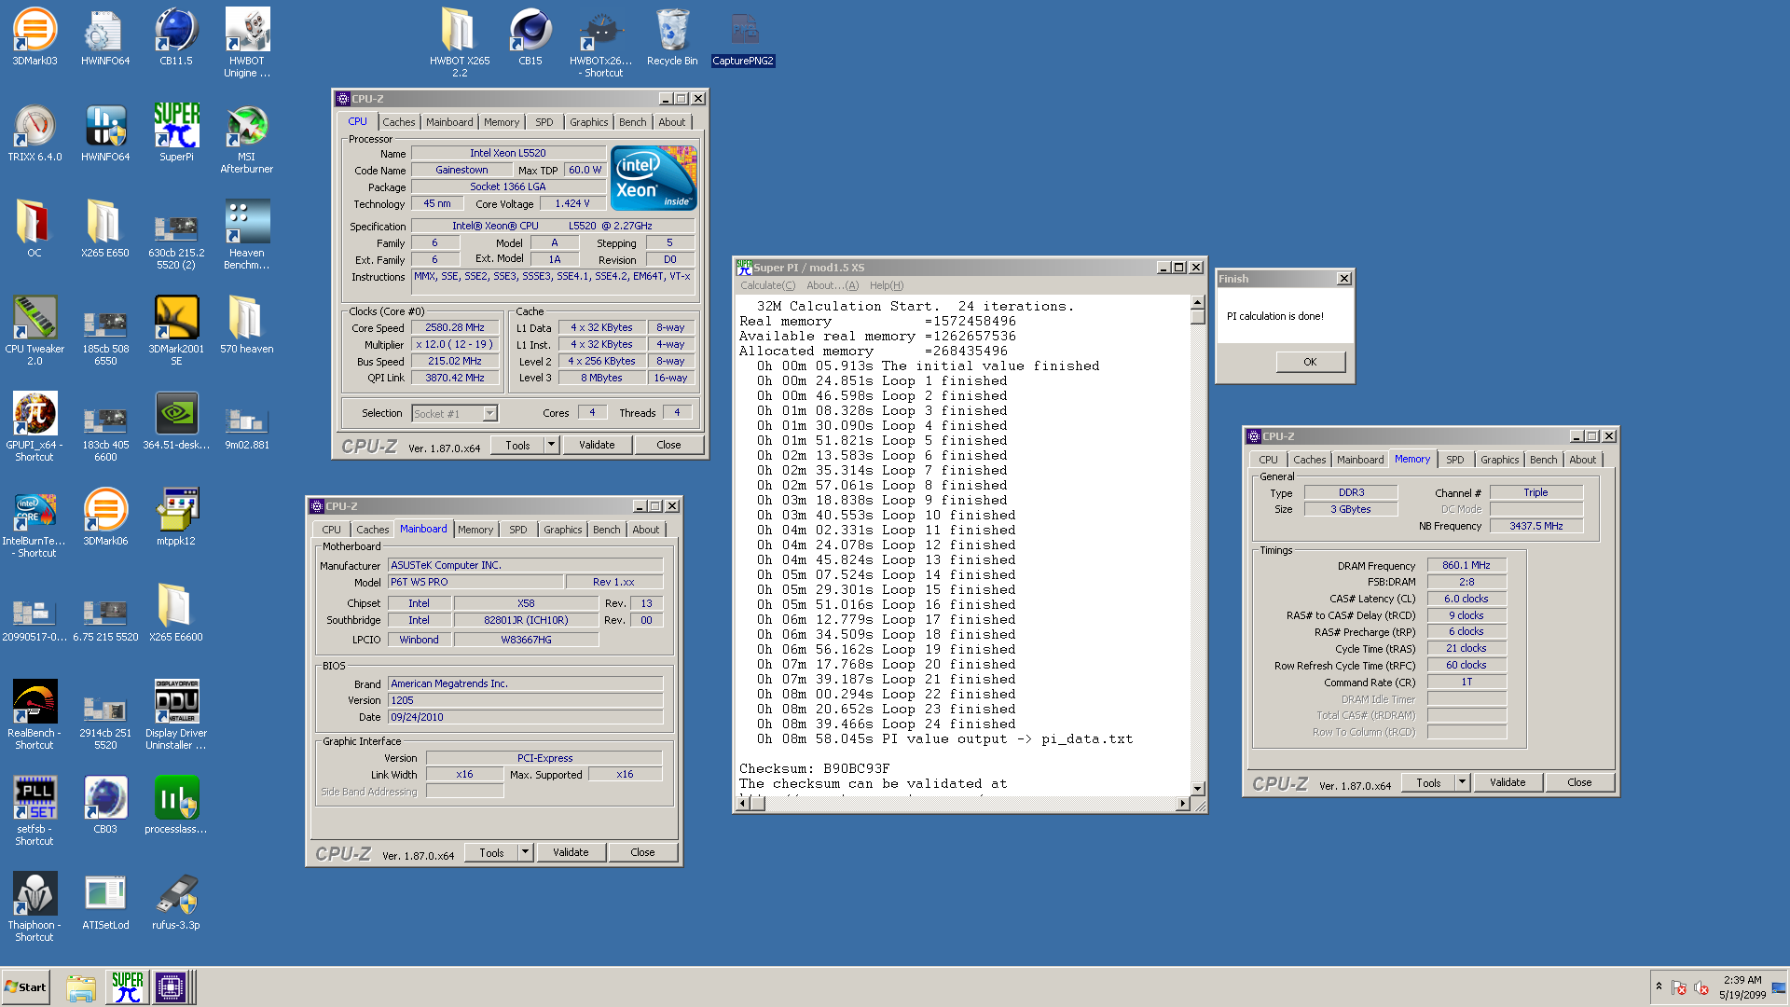Open Windows Explorer from the taskbar
The image size is (1790, 1007).
click(x=81, y=986)
